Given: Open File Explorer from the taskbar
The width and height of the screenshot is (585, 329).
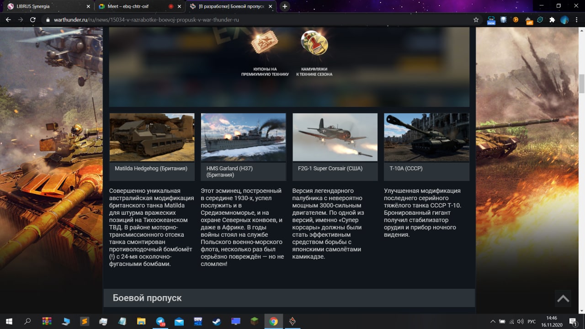Looking at the screenshot, I should 141,321.
